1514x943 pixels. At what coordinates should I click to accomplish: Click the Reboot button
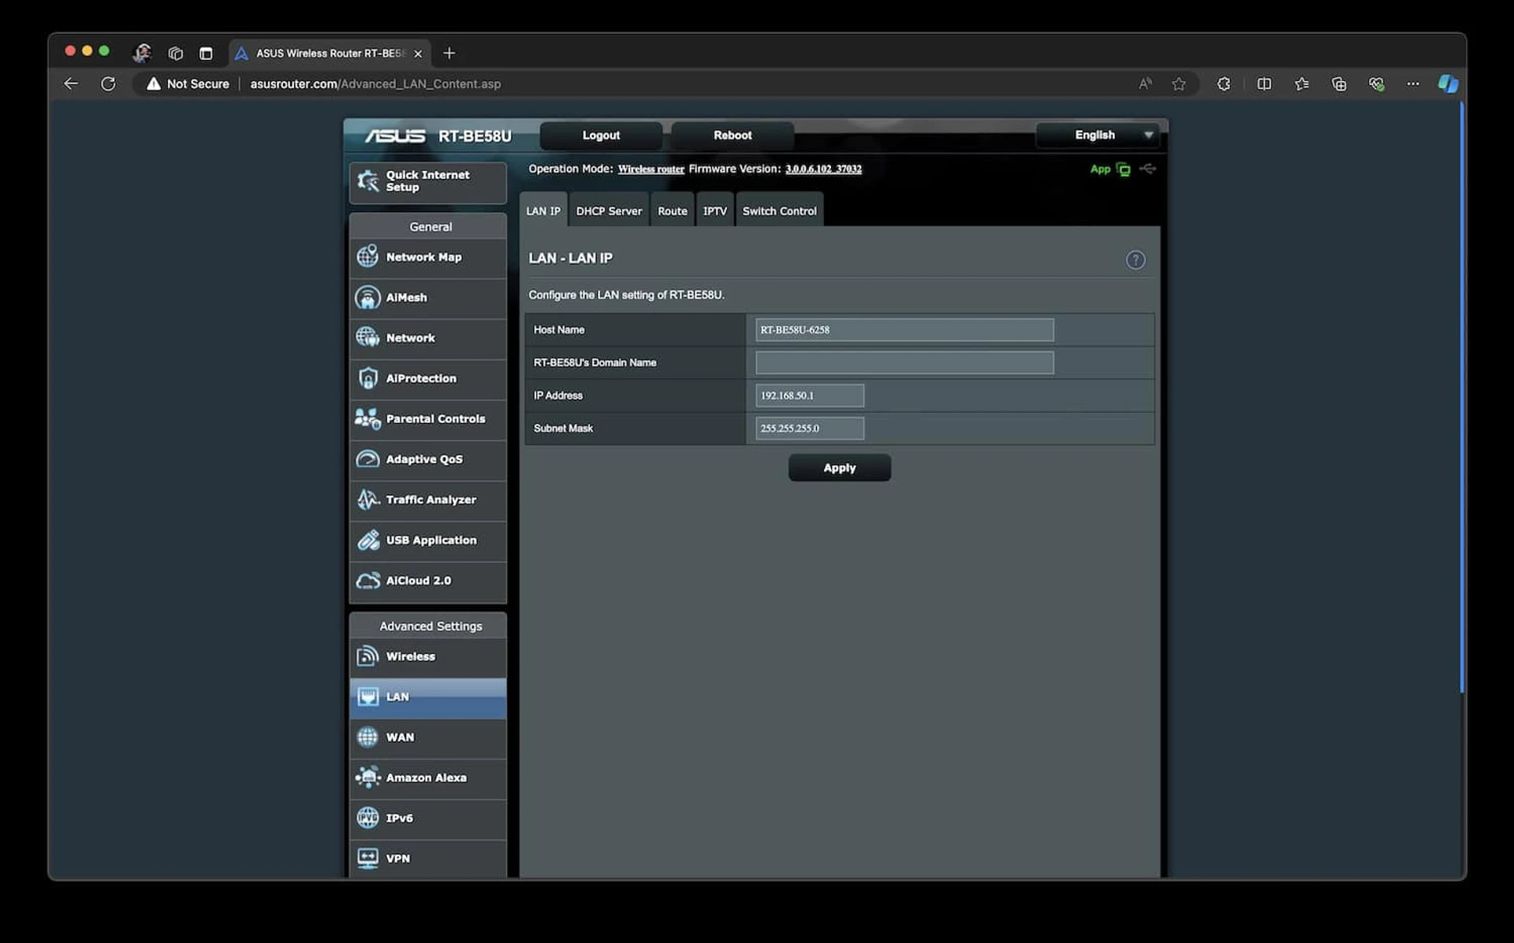[x=733, y=136]
